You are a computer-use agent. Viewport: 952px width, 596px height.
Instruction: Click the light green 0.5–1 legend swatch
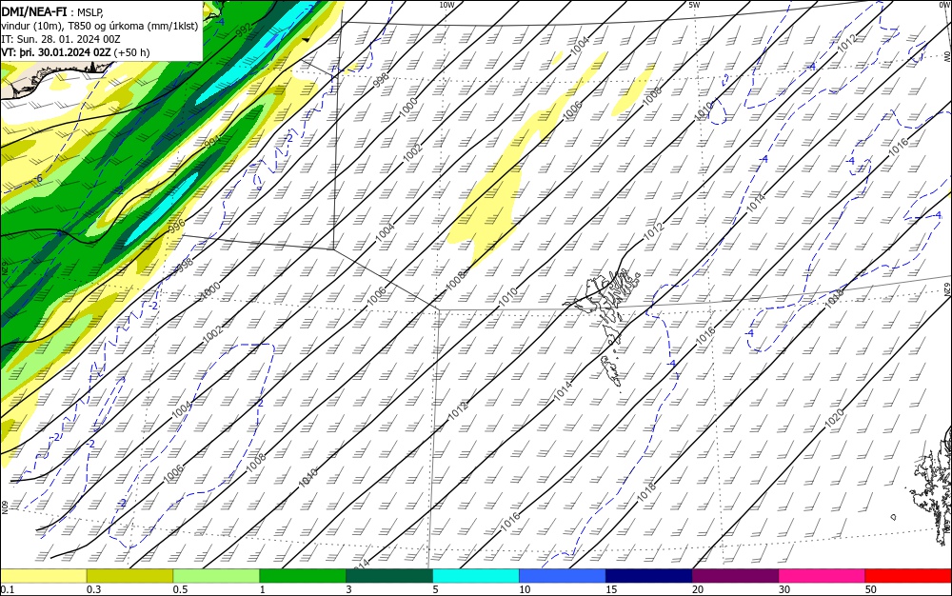216,576
